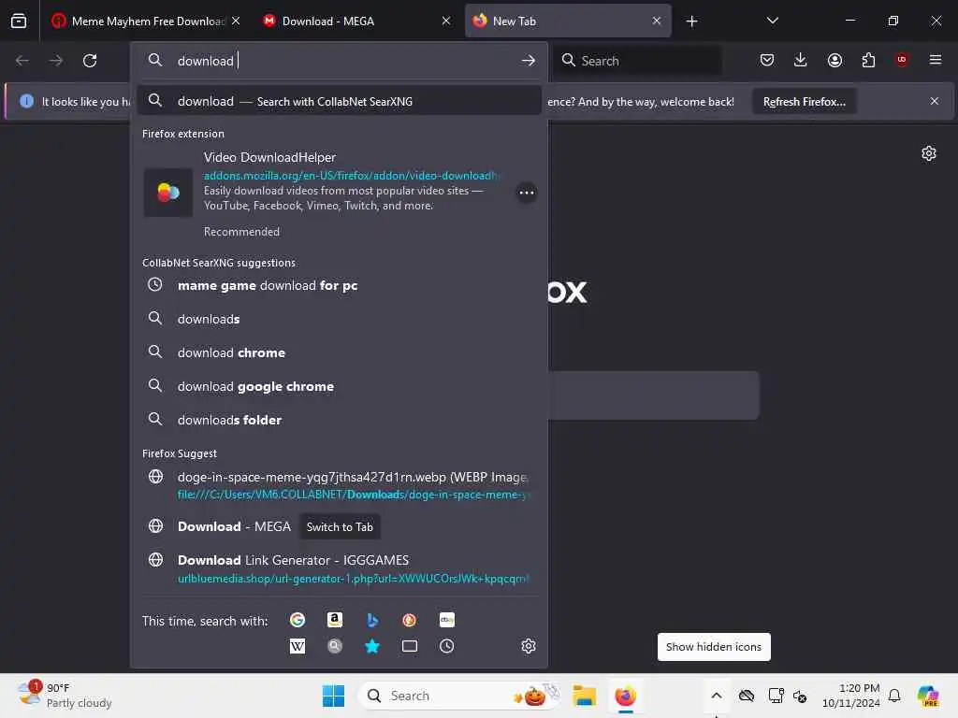
Task: Open the Copilot preview taskbar icon
Action: tap(928, 696)
